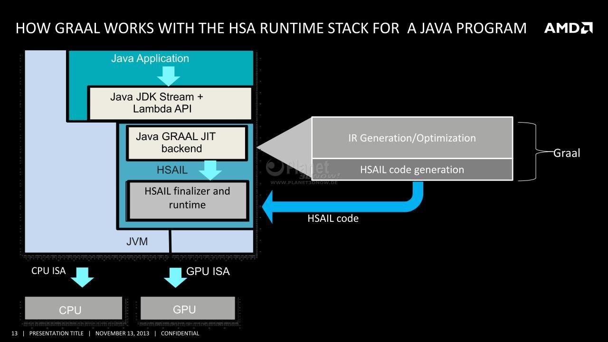Click the arrow beside the HSAIL label
This screenshot has width=608, height=342.
[x=210, y=170]
